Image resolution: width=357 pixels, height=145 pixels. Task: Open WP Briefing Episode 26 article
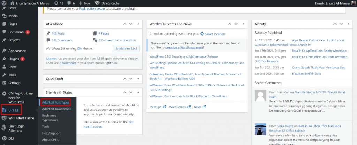pos(197,65)
